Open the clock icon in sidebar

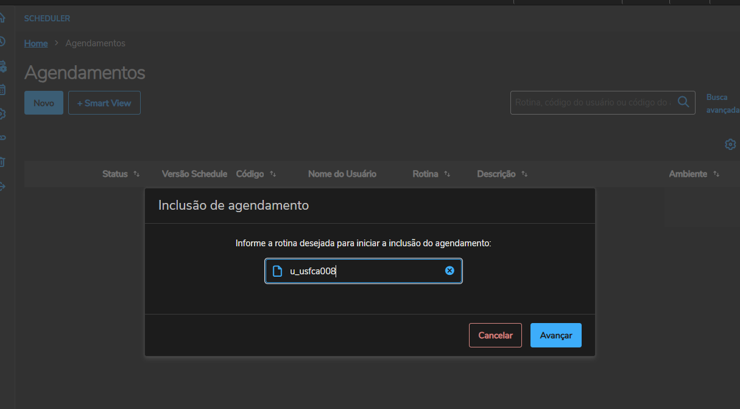point(2,41)
